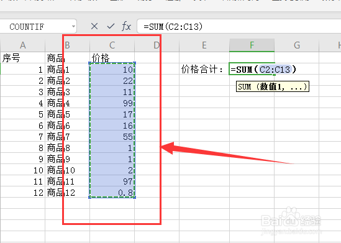Select price cell with value 0.8
The width and height of the screenshot is (341, 243).
click(x=112, y=193)
